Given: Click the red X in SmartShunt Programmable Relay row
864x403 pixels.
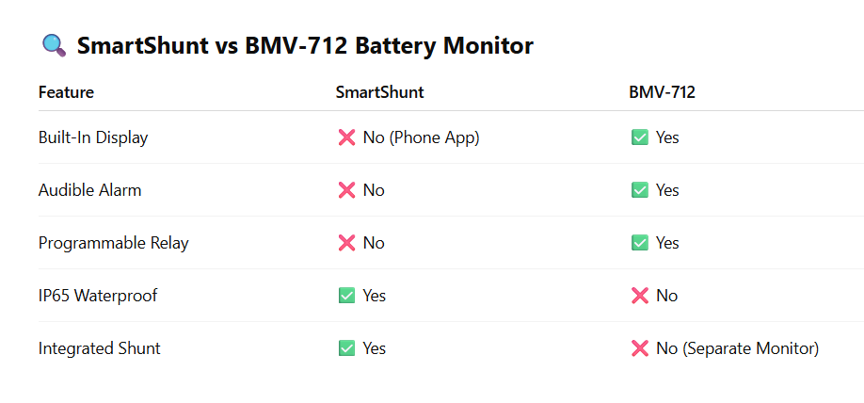Looking at the screenshot, I should (346, 243).
